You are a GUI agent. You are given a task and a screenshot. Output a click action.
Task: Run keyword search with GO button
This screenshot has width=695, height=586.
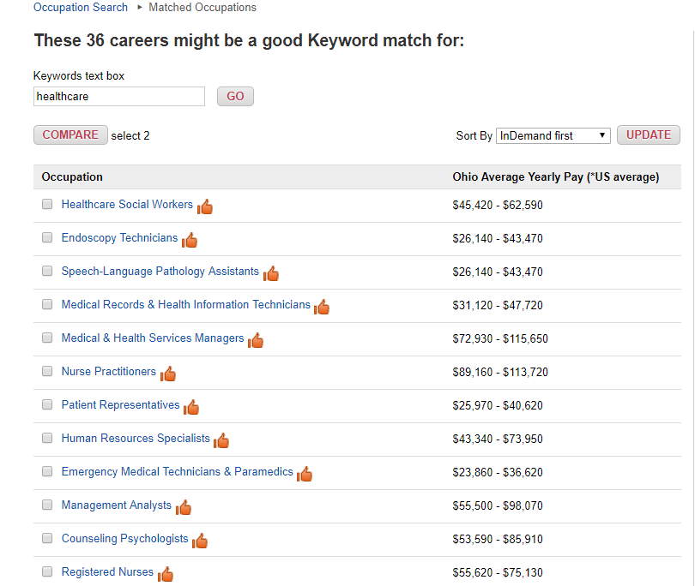tap(235, 97)
